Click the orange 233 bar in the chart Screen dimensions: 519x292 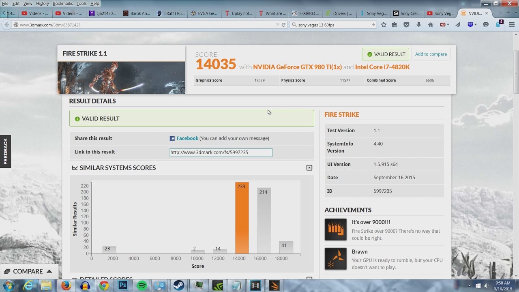242,218
